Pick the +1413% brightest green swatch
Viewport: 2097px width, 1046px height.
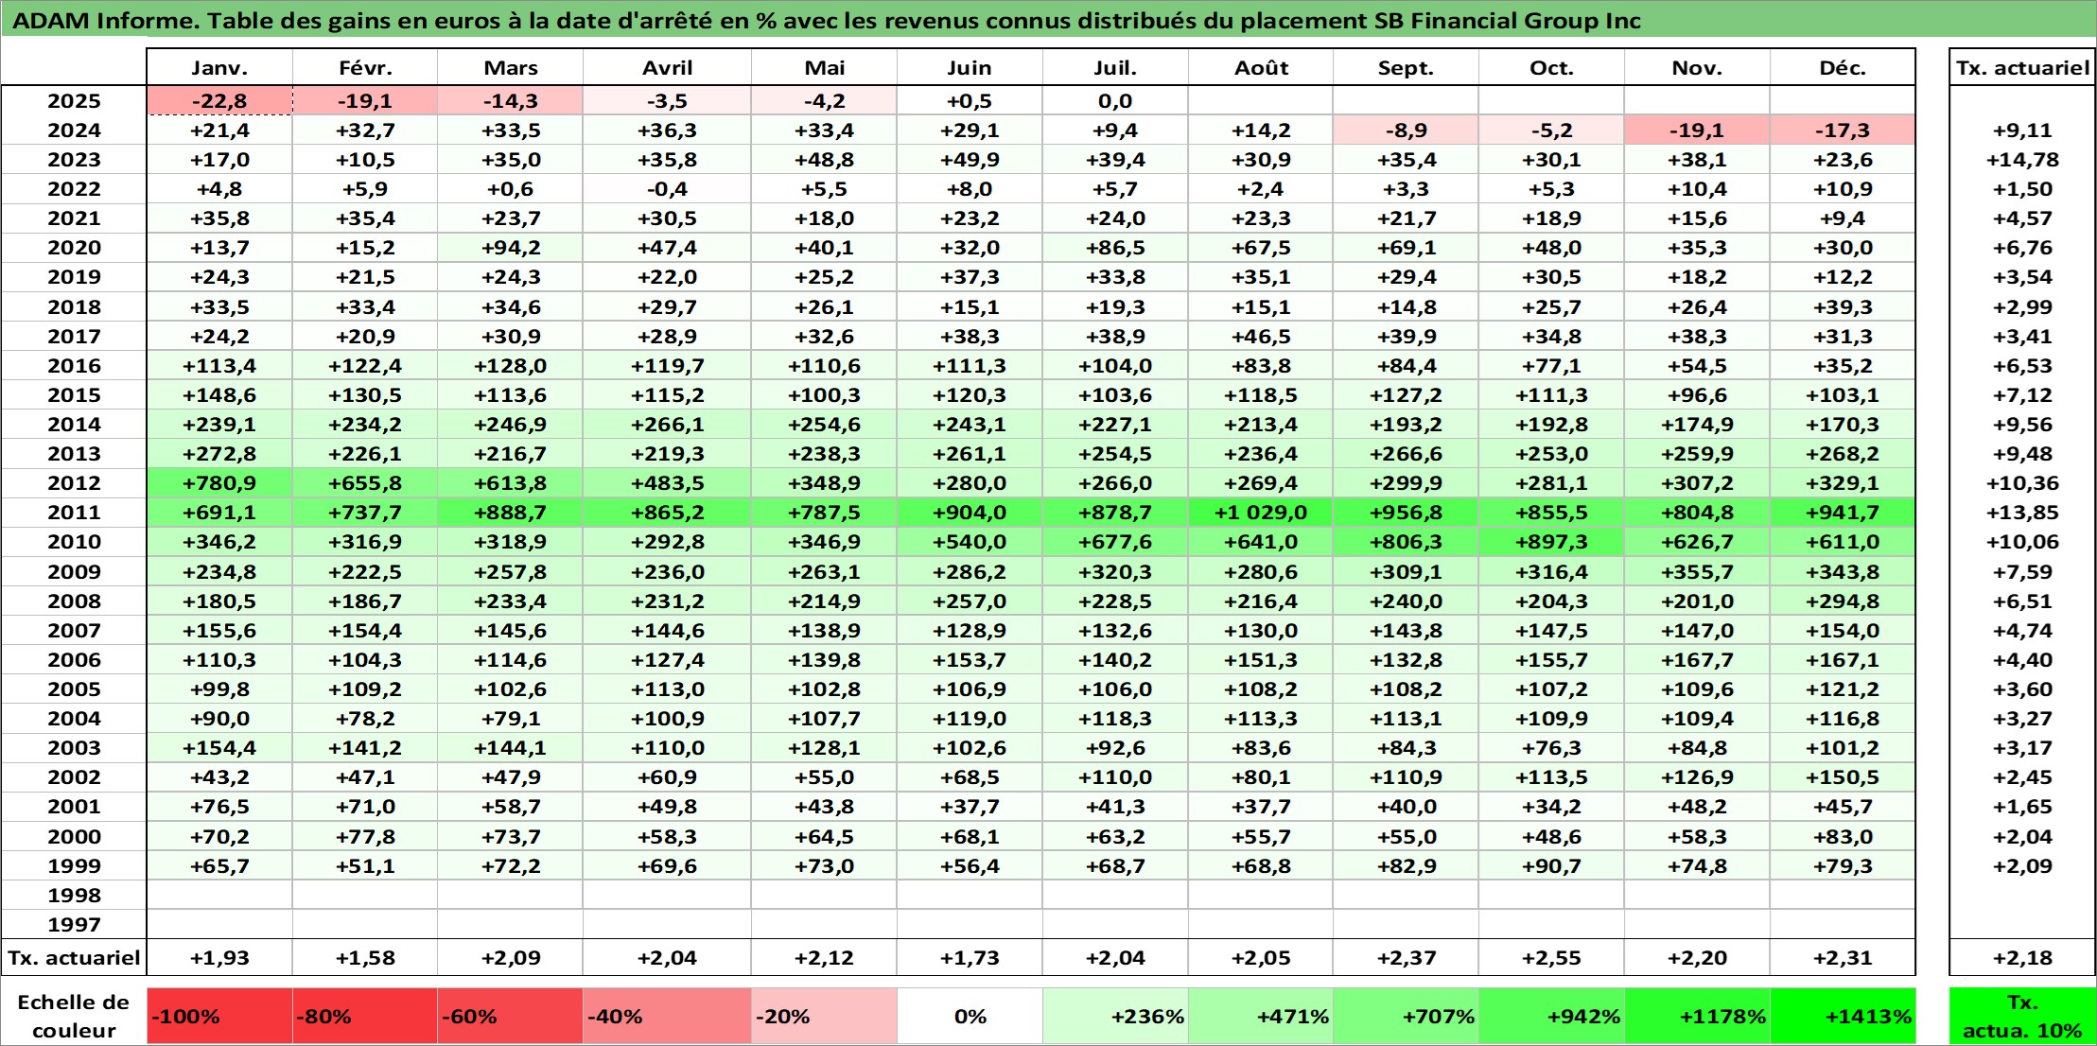1843,1016
